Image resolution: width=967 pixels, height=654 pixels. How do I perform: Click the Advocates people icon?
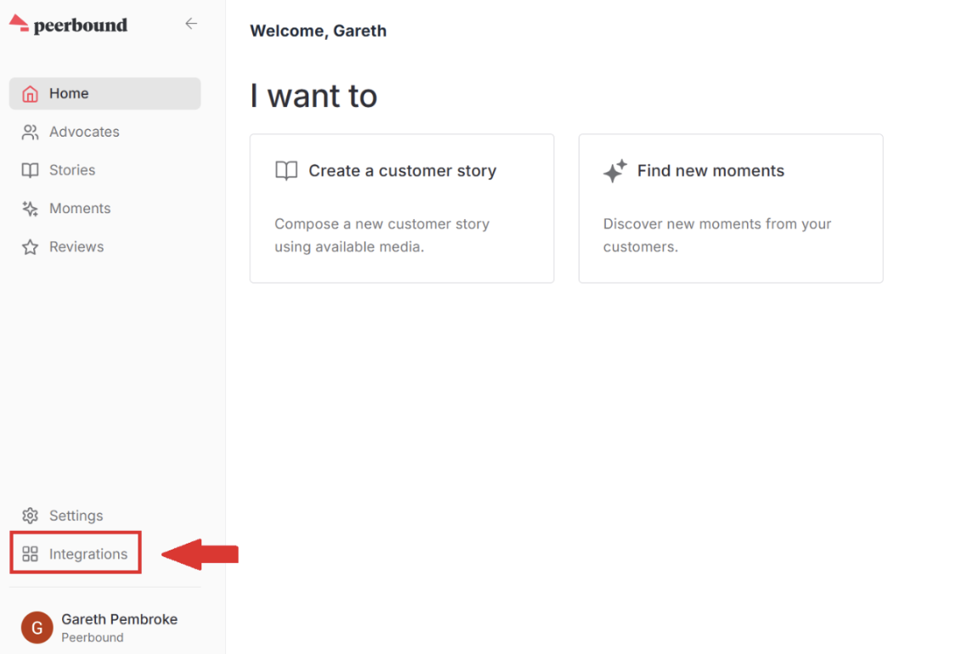(31, 132)
